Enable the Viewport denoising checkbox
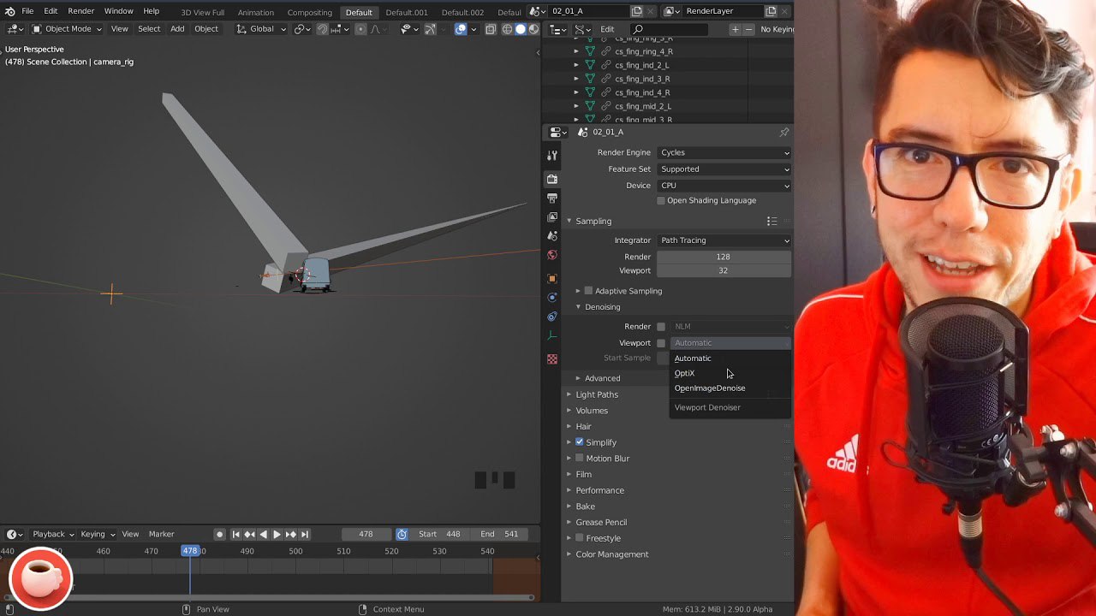 [x=661, y=343]
